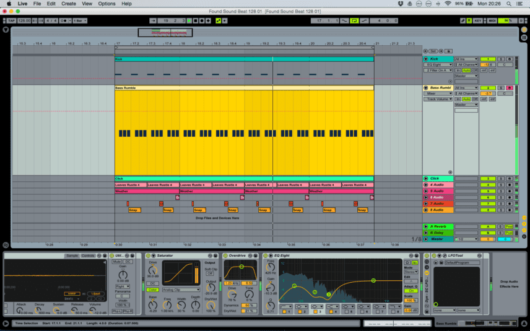Open the Help menu

(x=126, y=4)
